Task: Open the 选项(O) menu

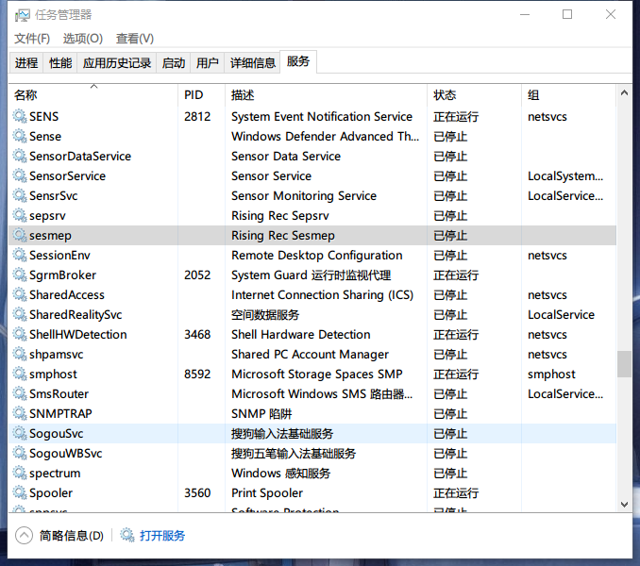Action: (83, 39)
